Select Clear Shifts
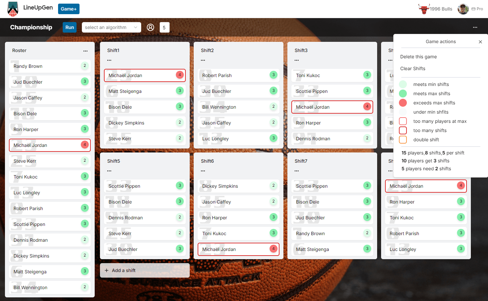Viewport: 488px width, 301px height. (x=412, y=68)
